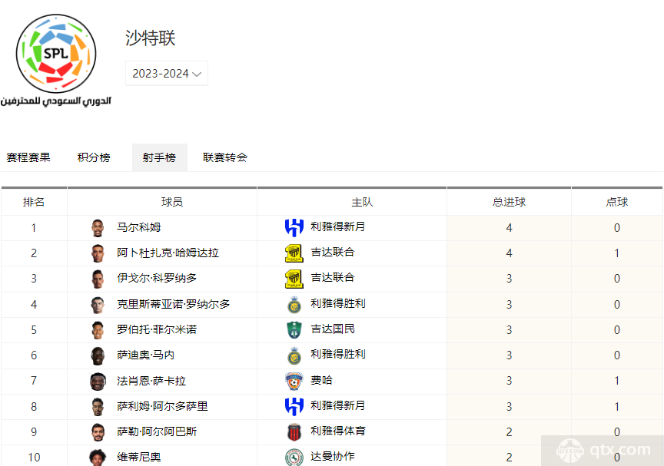Click the 总进球 column header
664x466 pixels.
click(x=509, y=202)
